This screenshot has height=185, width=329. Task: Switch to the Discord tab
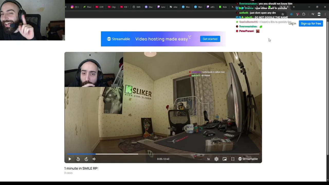(149, 7)
